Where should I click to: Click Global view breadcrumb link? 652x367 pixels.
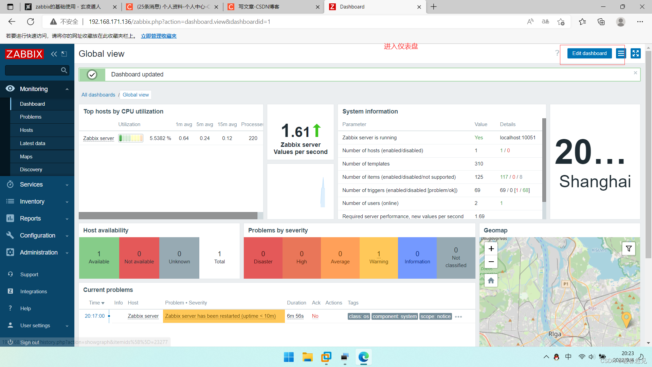[x=135, y=95]
